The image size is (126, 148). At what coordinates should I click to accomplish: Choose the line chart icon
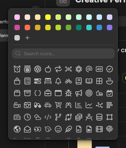[x=89, y=105]
